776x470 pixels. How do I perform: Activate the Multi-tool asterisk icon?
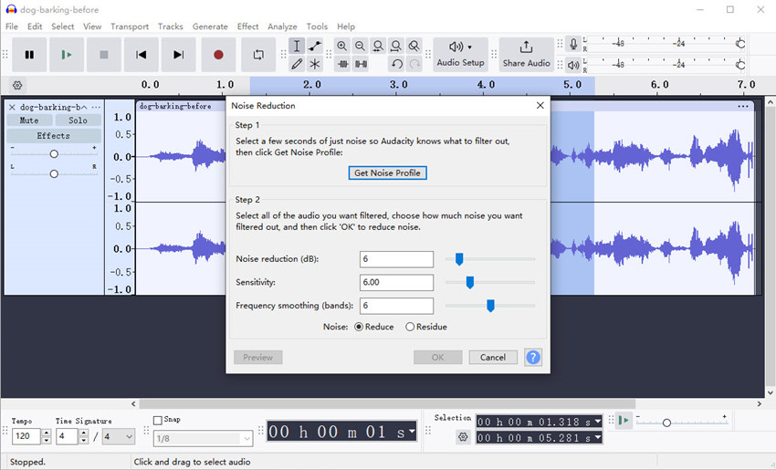[x=315, y=64]
